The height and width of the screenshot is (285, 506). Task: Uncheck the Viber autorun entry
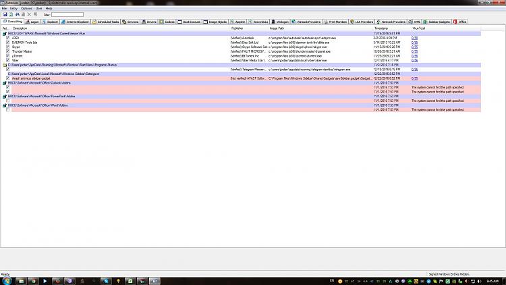point(7,60)
